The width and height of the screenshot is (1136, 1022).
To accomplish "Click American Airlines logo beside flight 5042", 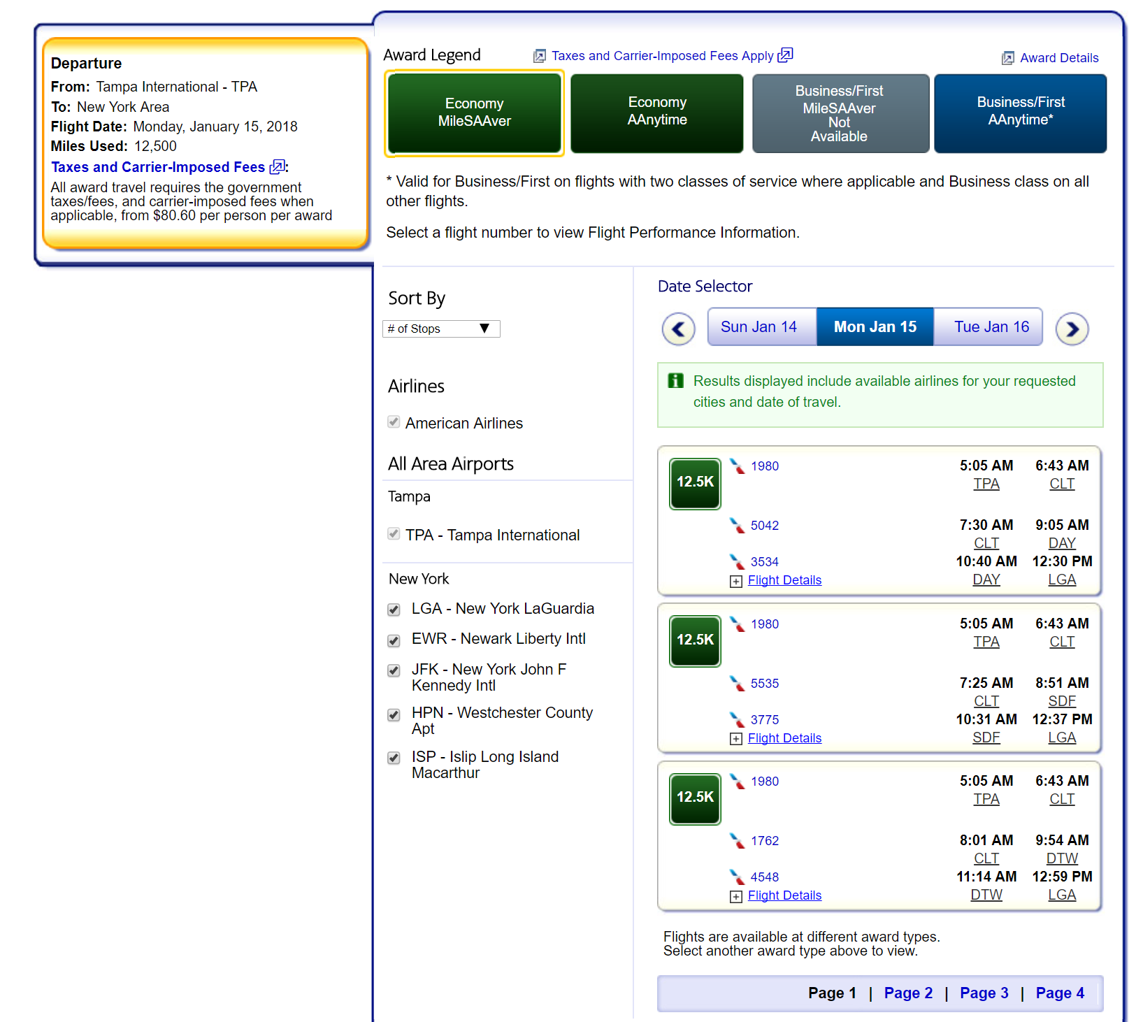I will click(x=737, y=525).
